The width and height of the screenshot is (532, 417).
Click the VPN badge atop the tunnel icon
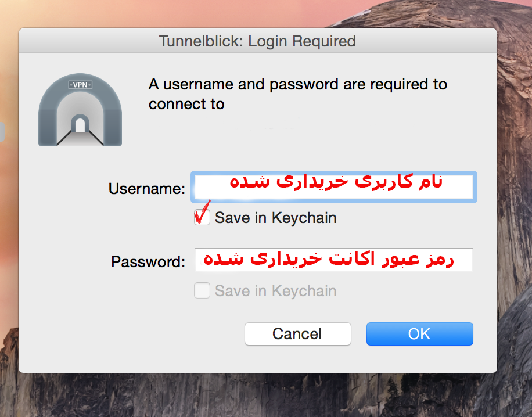[80, 85]
